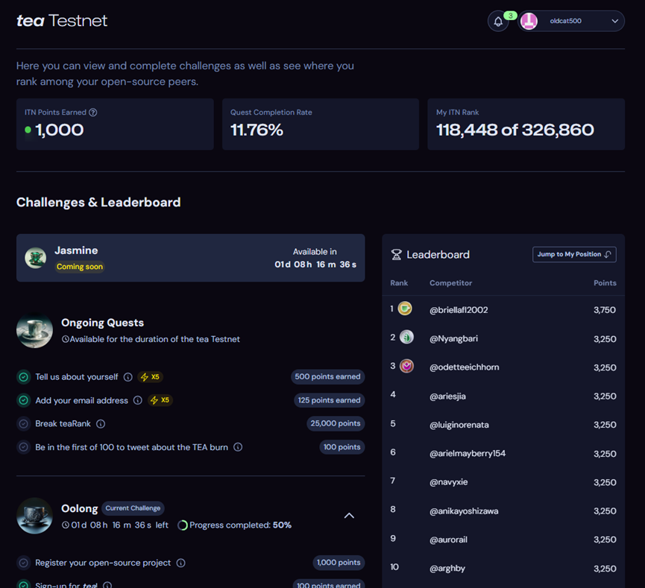This screenshot has height=588, width=645.
Task: Expand the Jasmine coming soon challenge card
Action: pyautogui.click(x=190, y=258)
